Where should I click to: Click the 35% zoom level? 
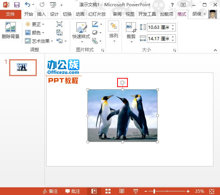[x=199, y=191]
